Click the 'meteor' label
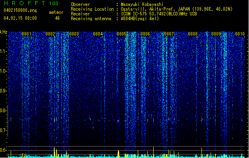This screenshot has height=158, width=249. click(x=56, y=12)
